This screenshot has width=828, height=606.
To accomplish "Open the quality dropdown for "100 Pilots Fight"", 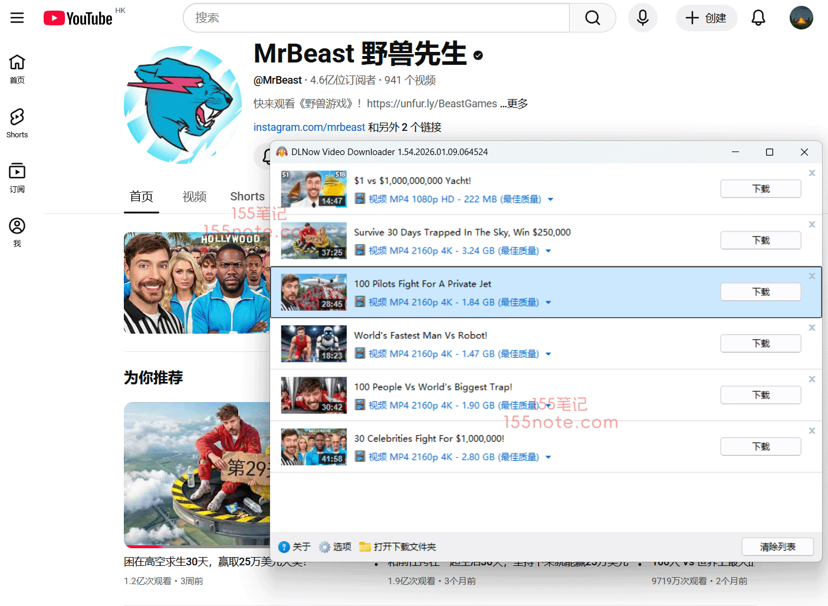I will coord(548,303).
